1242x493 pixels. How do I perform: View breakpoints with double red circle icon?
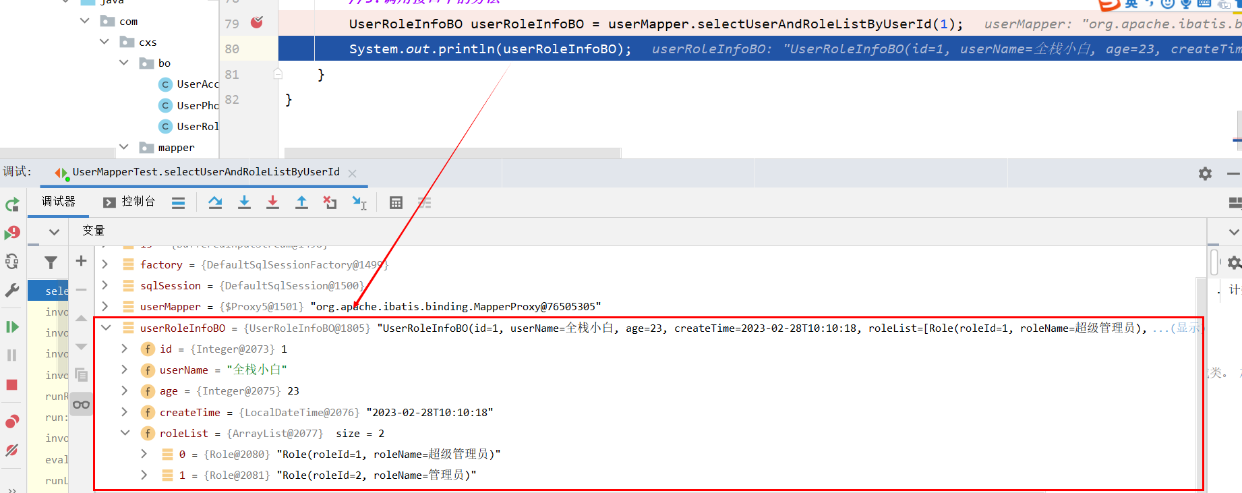(12, 422)
